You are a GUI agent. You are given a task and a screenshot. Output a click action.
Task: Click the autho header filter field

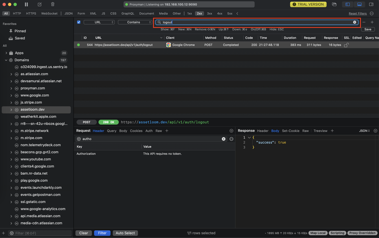coord(151,139)
